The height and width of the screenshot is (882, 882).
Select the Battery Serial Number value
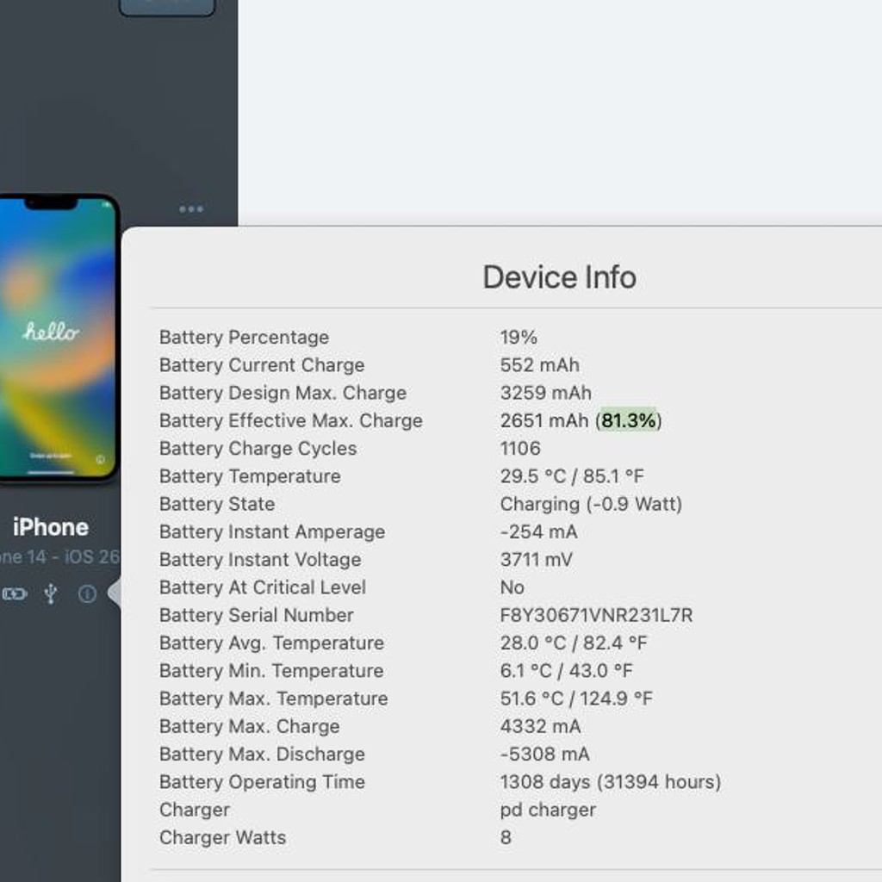point(596,615)
